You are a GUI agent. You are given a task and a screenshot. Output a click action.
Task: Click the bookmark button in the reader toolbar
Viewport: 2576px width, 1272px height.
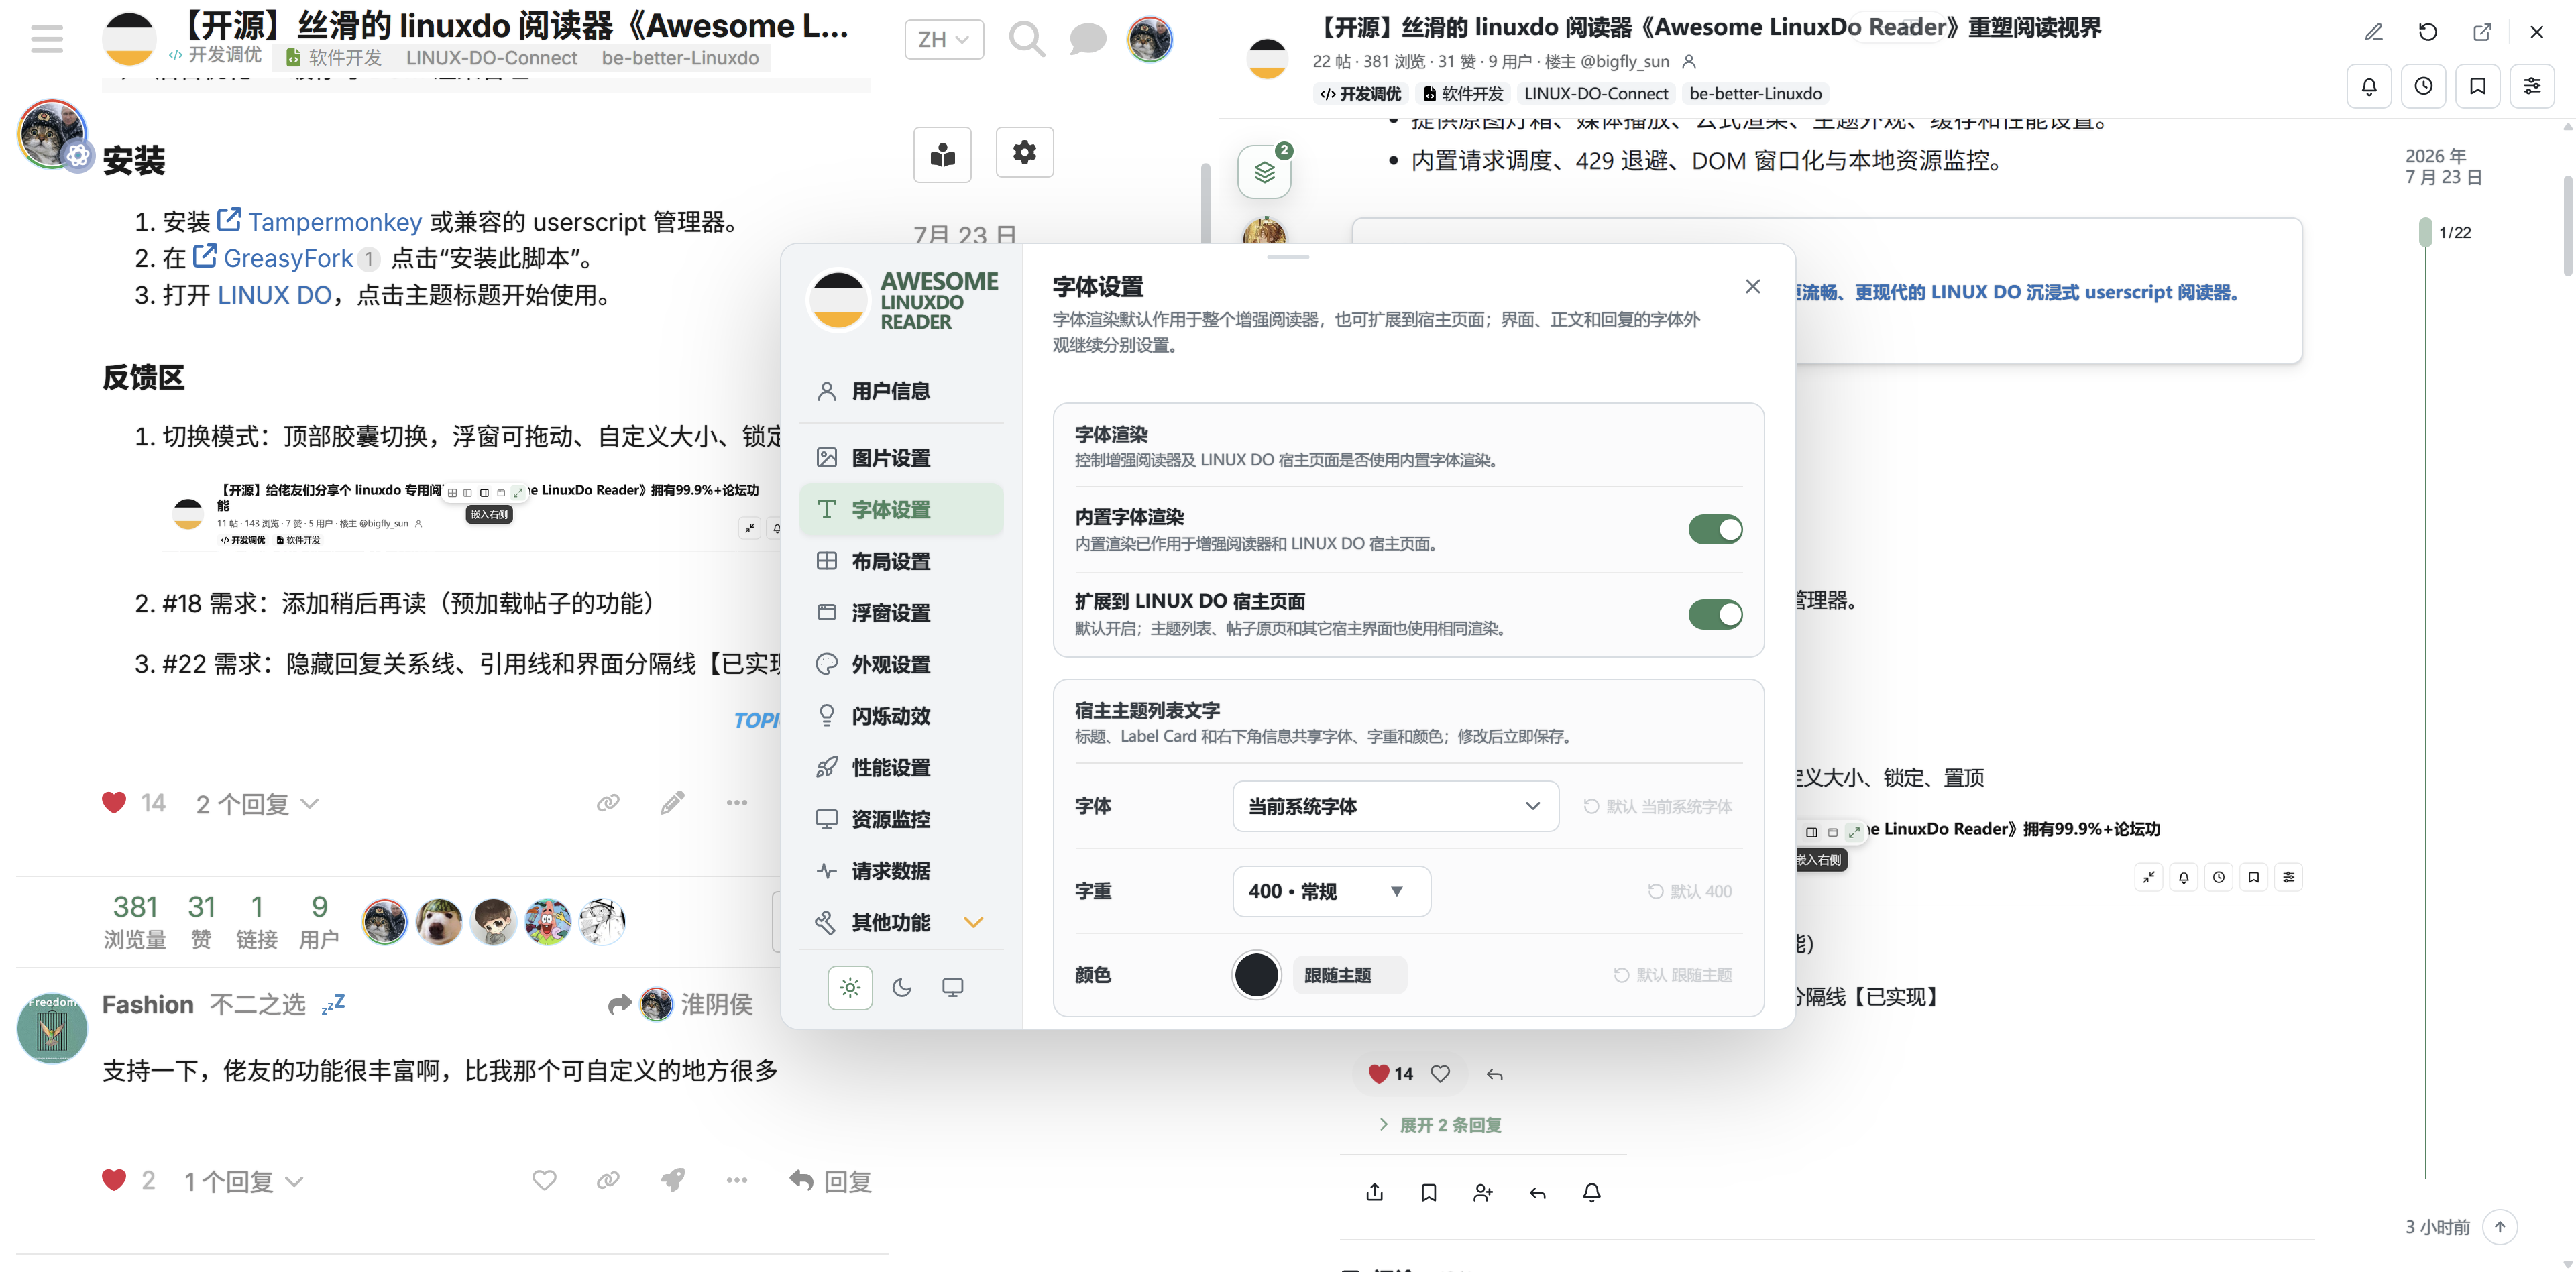[2478, 86]
